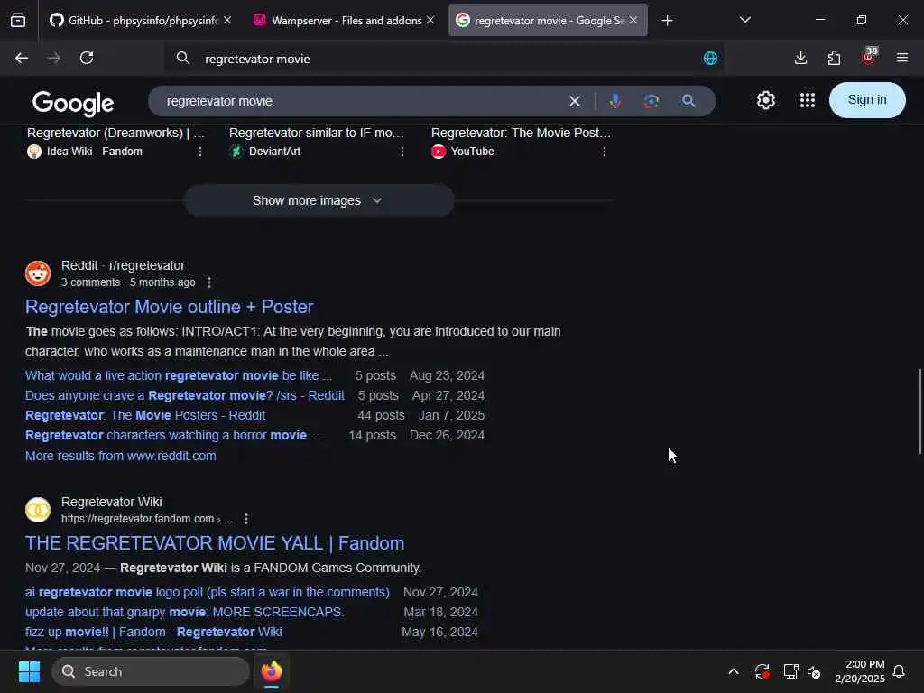Image resolution: width=924 pixels, height=693 pixels.
Task: Click the sync update tray icon
Action: click(x=762, y=671)
